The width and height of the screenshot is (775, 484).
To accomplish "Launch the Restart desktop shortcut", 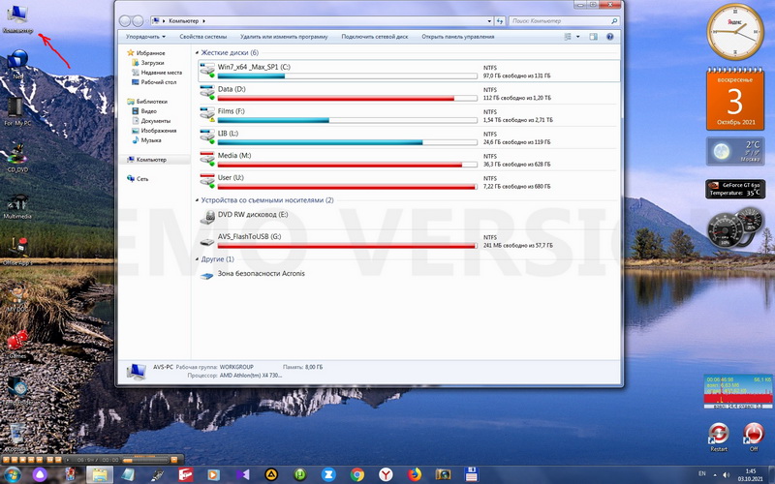I will click(x=719, y=437).
